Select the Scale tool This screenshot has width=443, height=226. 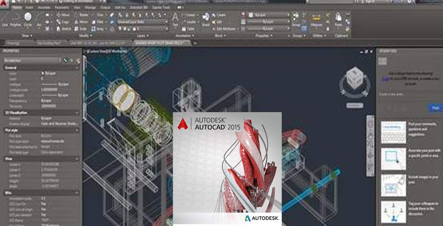(x=81, y=29)
